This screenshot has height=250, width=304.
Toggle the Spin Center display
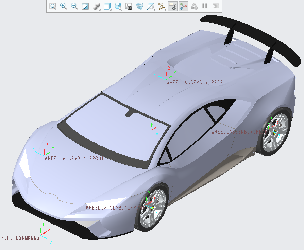tap(183, 6)
